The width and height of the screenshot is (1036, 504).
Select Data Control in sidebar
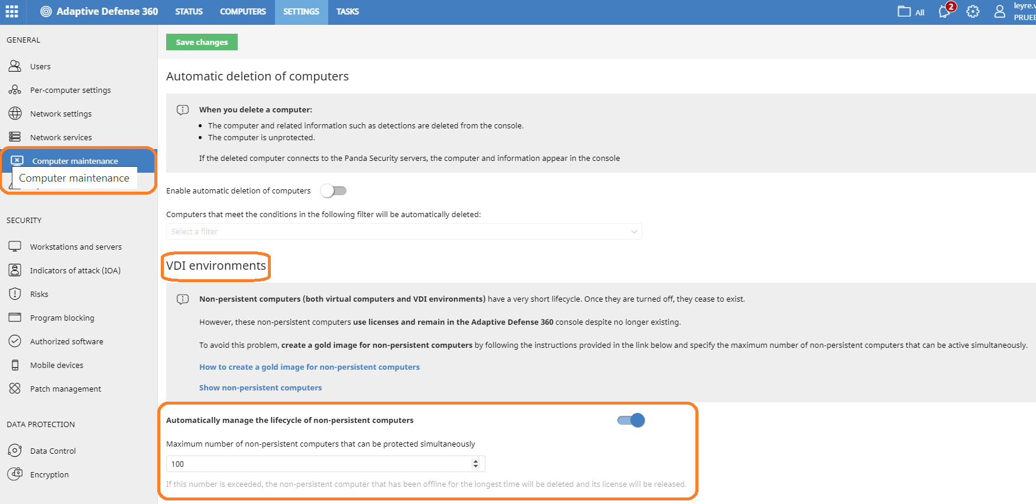[53, 451]
